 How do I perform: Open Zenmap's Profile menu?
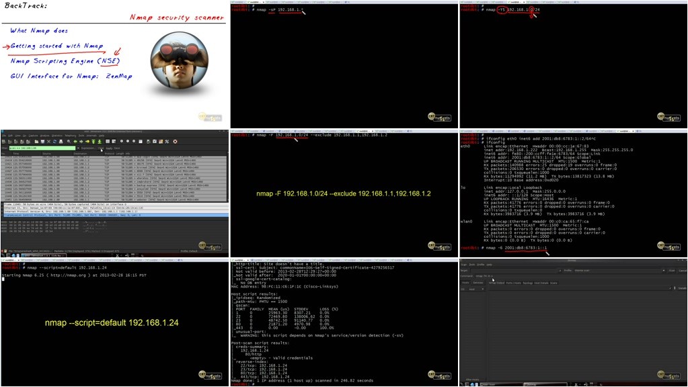tap(481, 264)
